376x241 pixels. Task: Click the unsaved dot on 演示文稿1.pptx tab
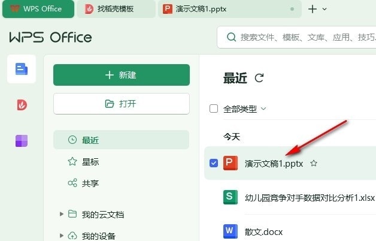(x=292, y=9)
